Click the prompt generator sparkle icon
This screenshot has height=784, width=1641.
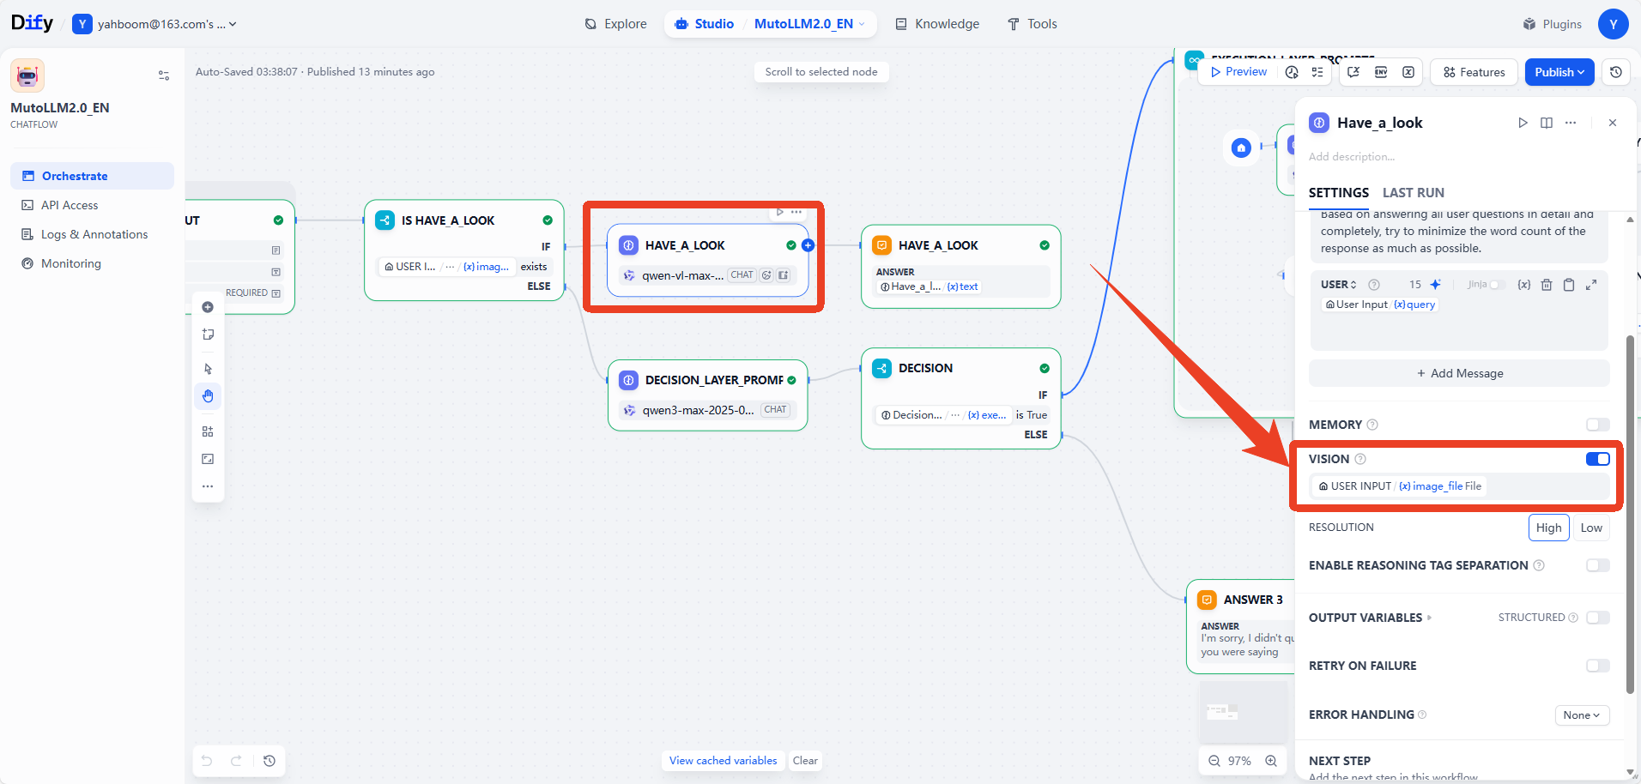coord(1435,285)
